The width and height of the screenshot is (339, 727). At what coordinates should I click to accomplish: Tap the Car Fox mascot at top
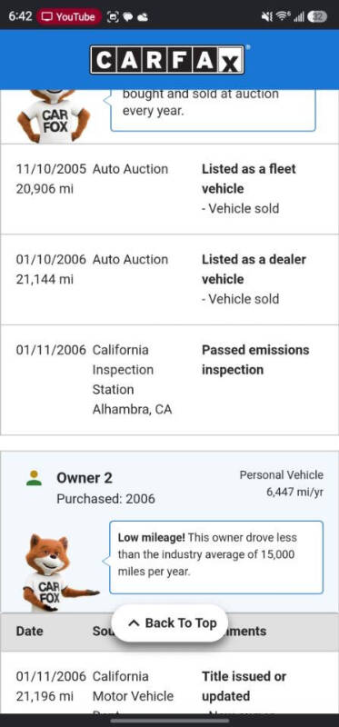[54, 116]
